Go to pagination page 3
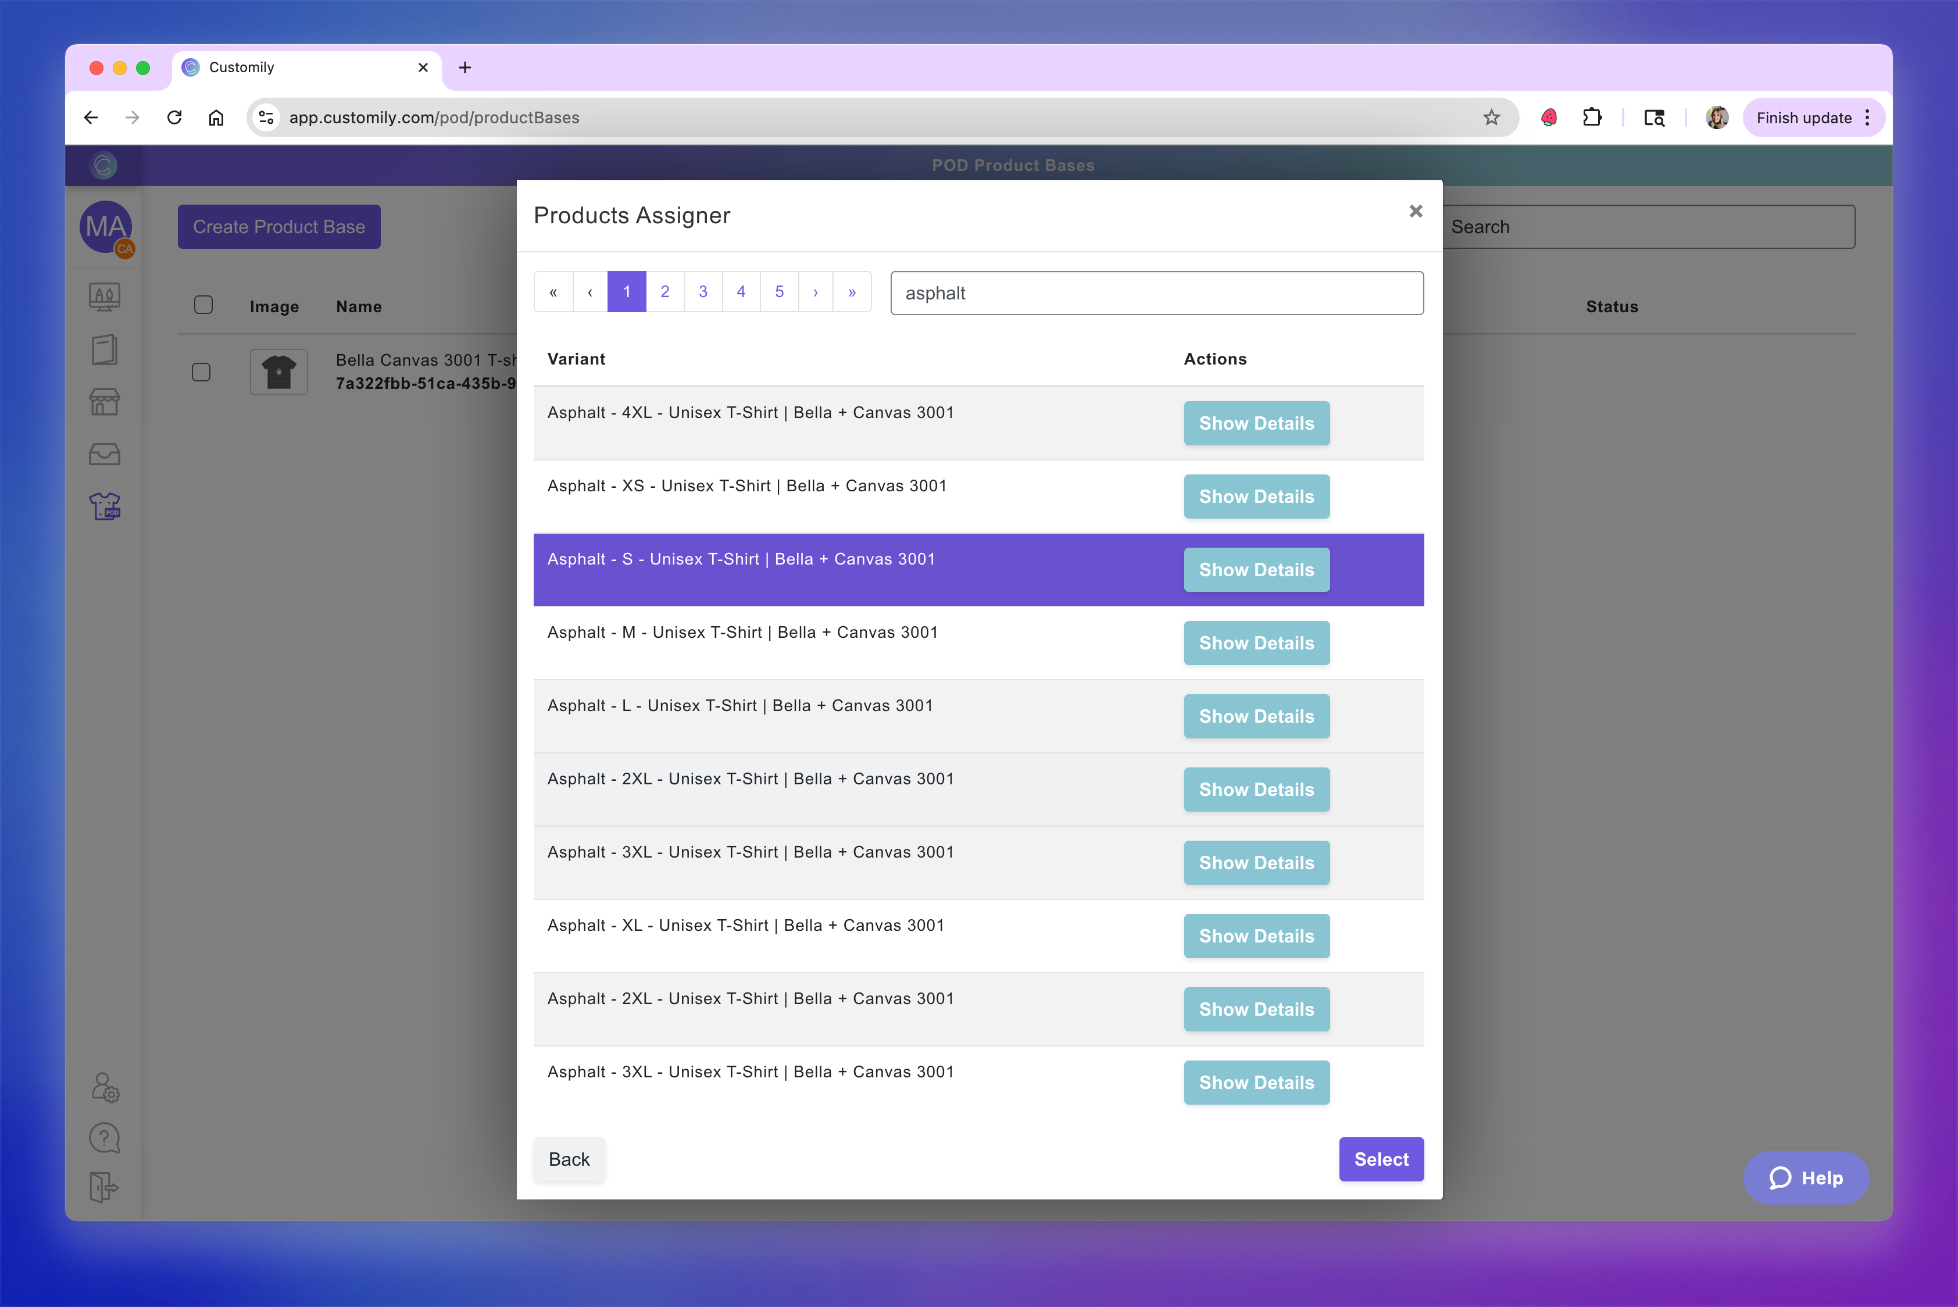The height and width of the screenshot is (1307, 1958). (703, 292)
